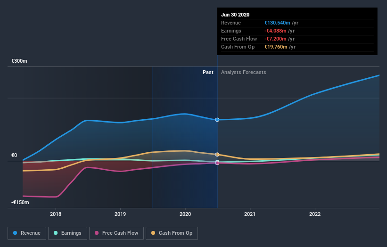Click the €130.540m revenue value
Viewport: 387px width, 247px height.
pos(277,23)
